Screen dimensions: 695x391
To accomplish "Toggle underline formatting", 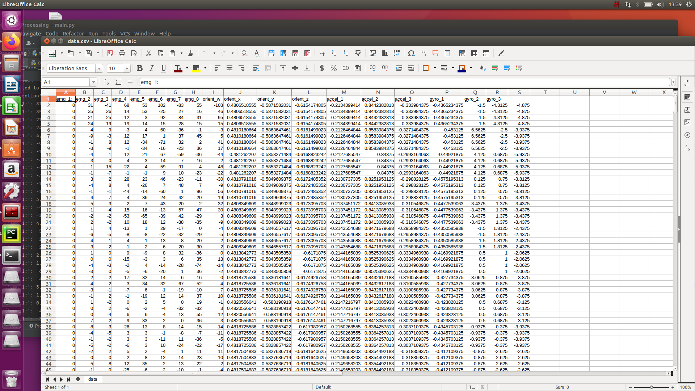I will pos(164,68).
